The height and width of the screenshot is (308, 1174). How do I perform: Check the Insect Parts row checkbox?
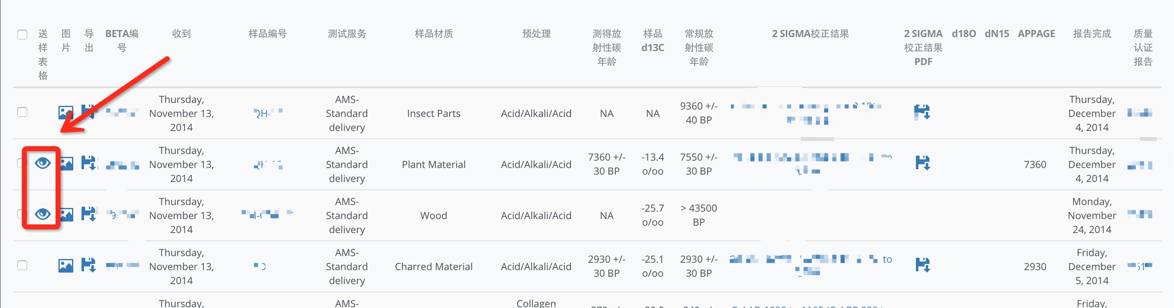pyautogui.click(x=22, y=112)
